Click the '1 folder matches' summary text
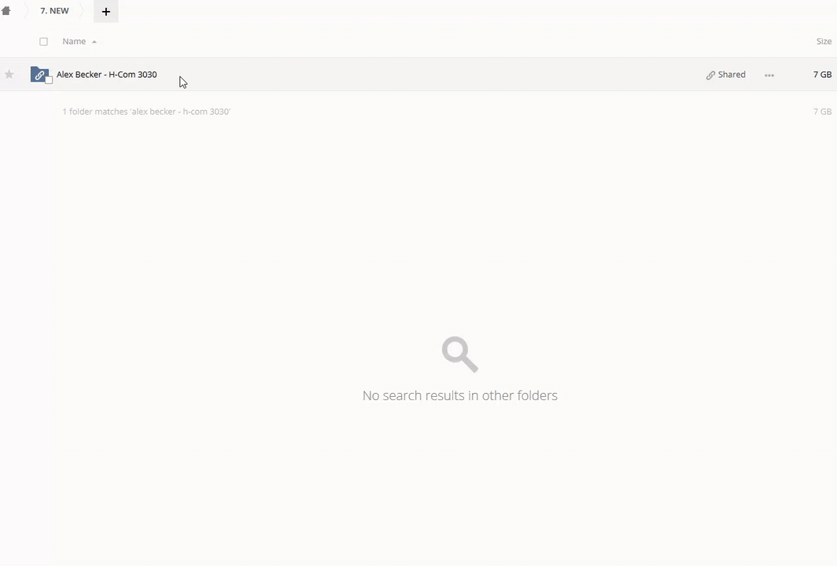 pos(146,112)
